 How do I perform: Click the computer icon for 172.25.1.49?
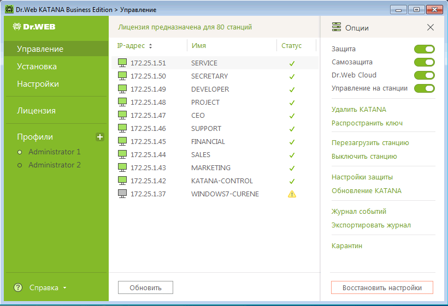tap(122, 89)
